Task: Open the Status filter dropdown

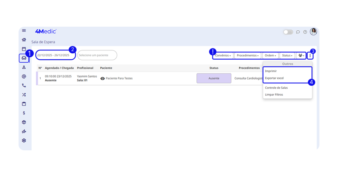Action: pyautogui.click(x=287, y=56)
